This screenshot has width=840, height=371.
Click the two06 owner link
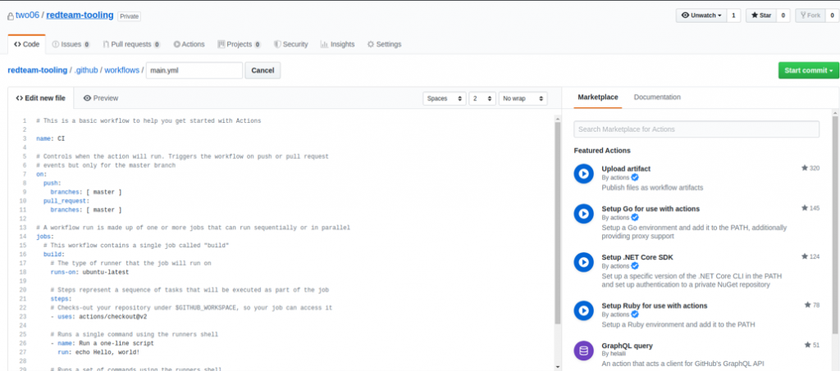pyautogui.click(x=27, y=16)
